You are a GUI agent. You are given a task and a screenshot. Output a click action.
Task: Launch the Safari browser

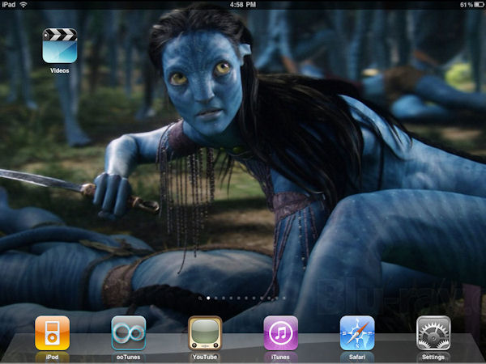357,333
